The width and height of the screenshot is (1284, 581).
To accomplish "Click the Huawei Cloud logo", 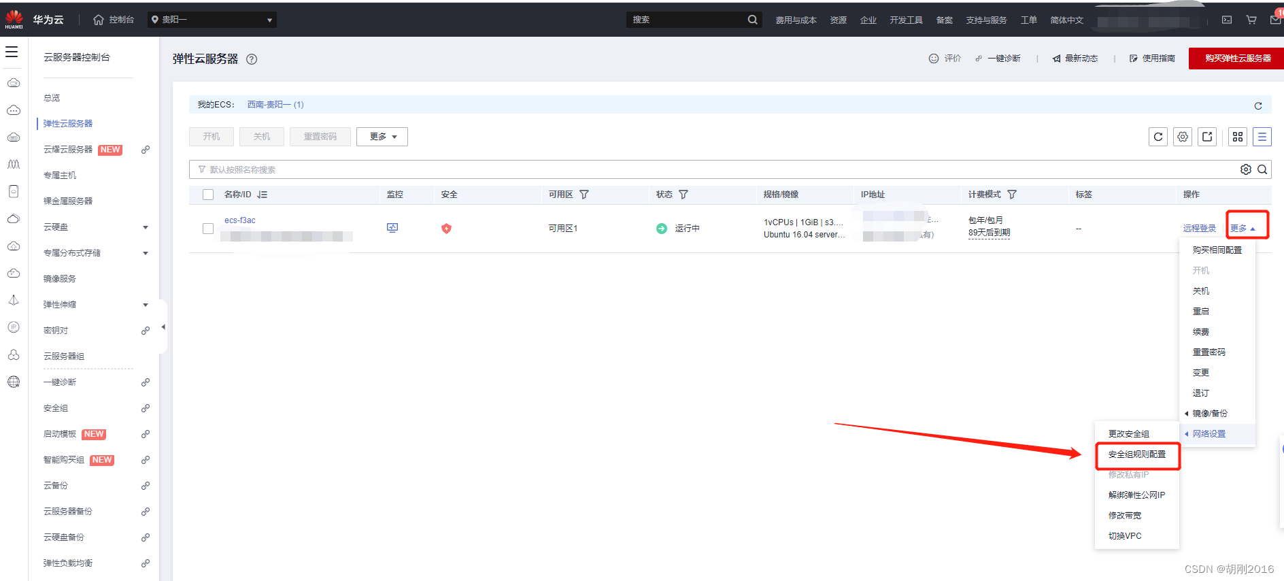I will click(x=14, y=19).
